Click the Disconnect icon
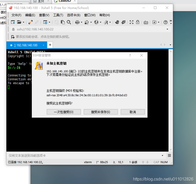 coord(37,22)
